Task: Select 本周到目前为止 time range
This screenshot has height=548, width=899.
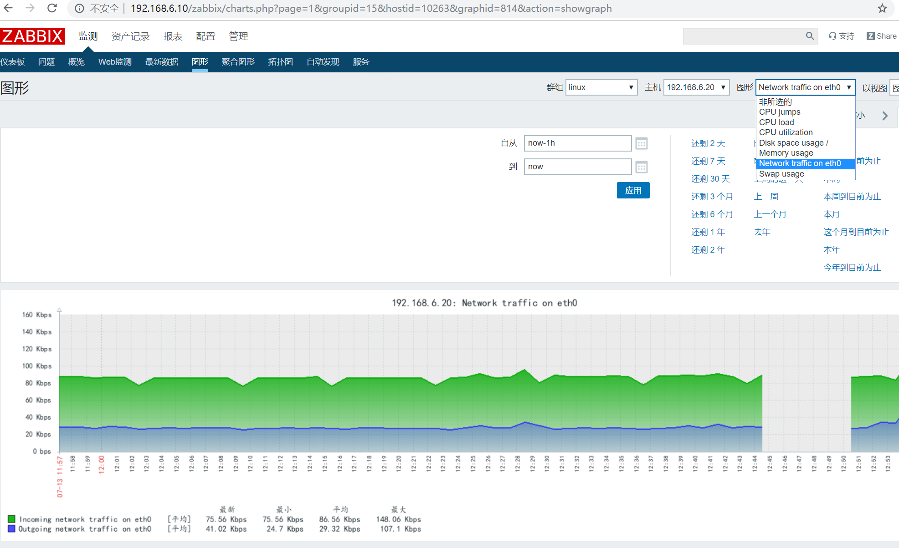Action: (852, 197)
